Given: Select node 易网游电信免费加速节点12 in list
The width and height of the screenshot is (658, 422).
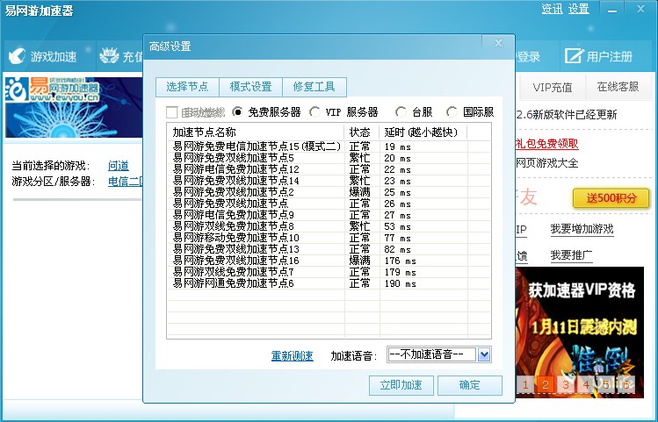Looking at the screenshot, I should click(235, 169).
